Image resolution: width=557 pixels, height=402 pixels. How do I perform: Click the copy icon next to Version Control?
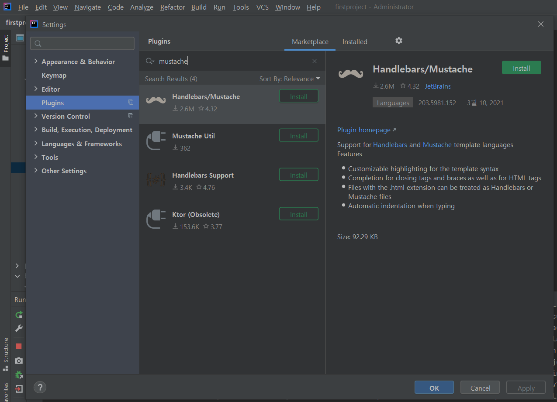tap(131, 116)
